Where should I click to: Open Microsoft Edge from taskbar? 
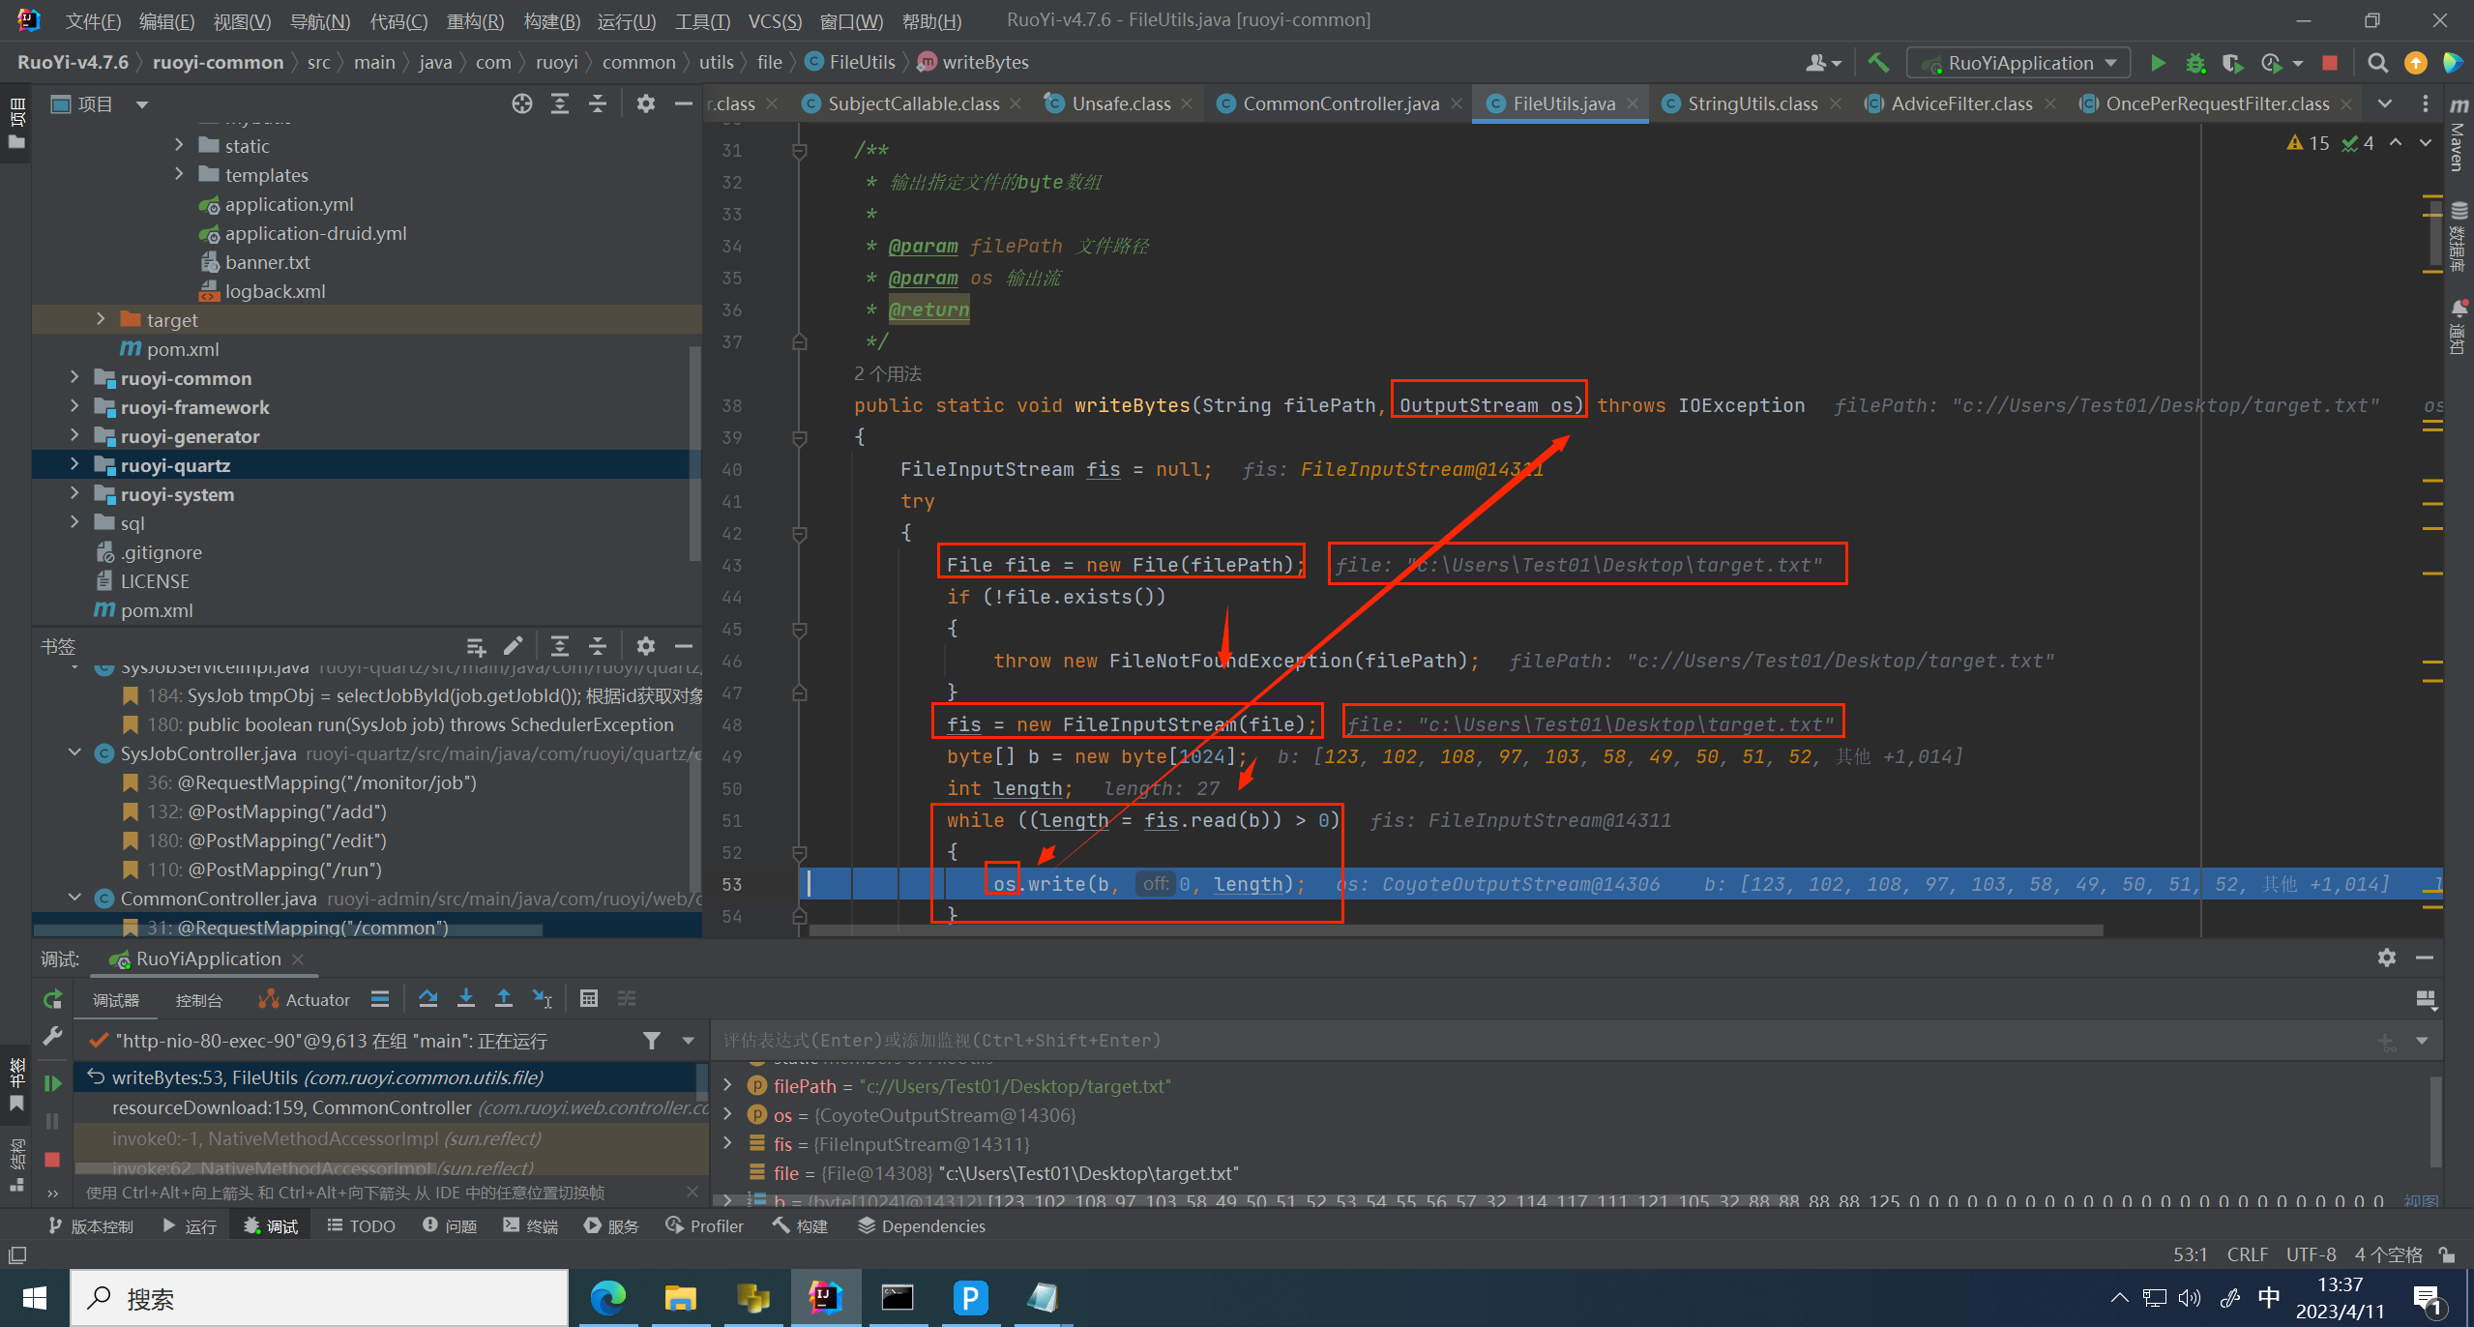click(607, 1298)
